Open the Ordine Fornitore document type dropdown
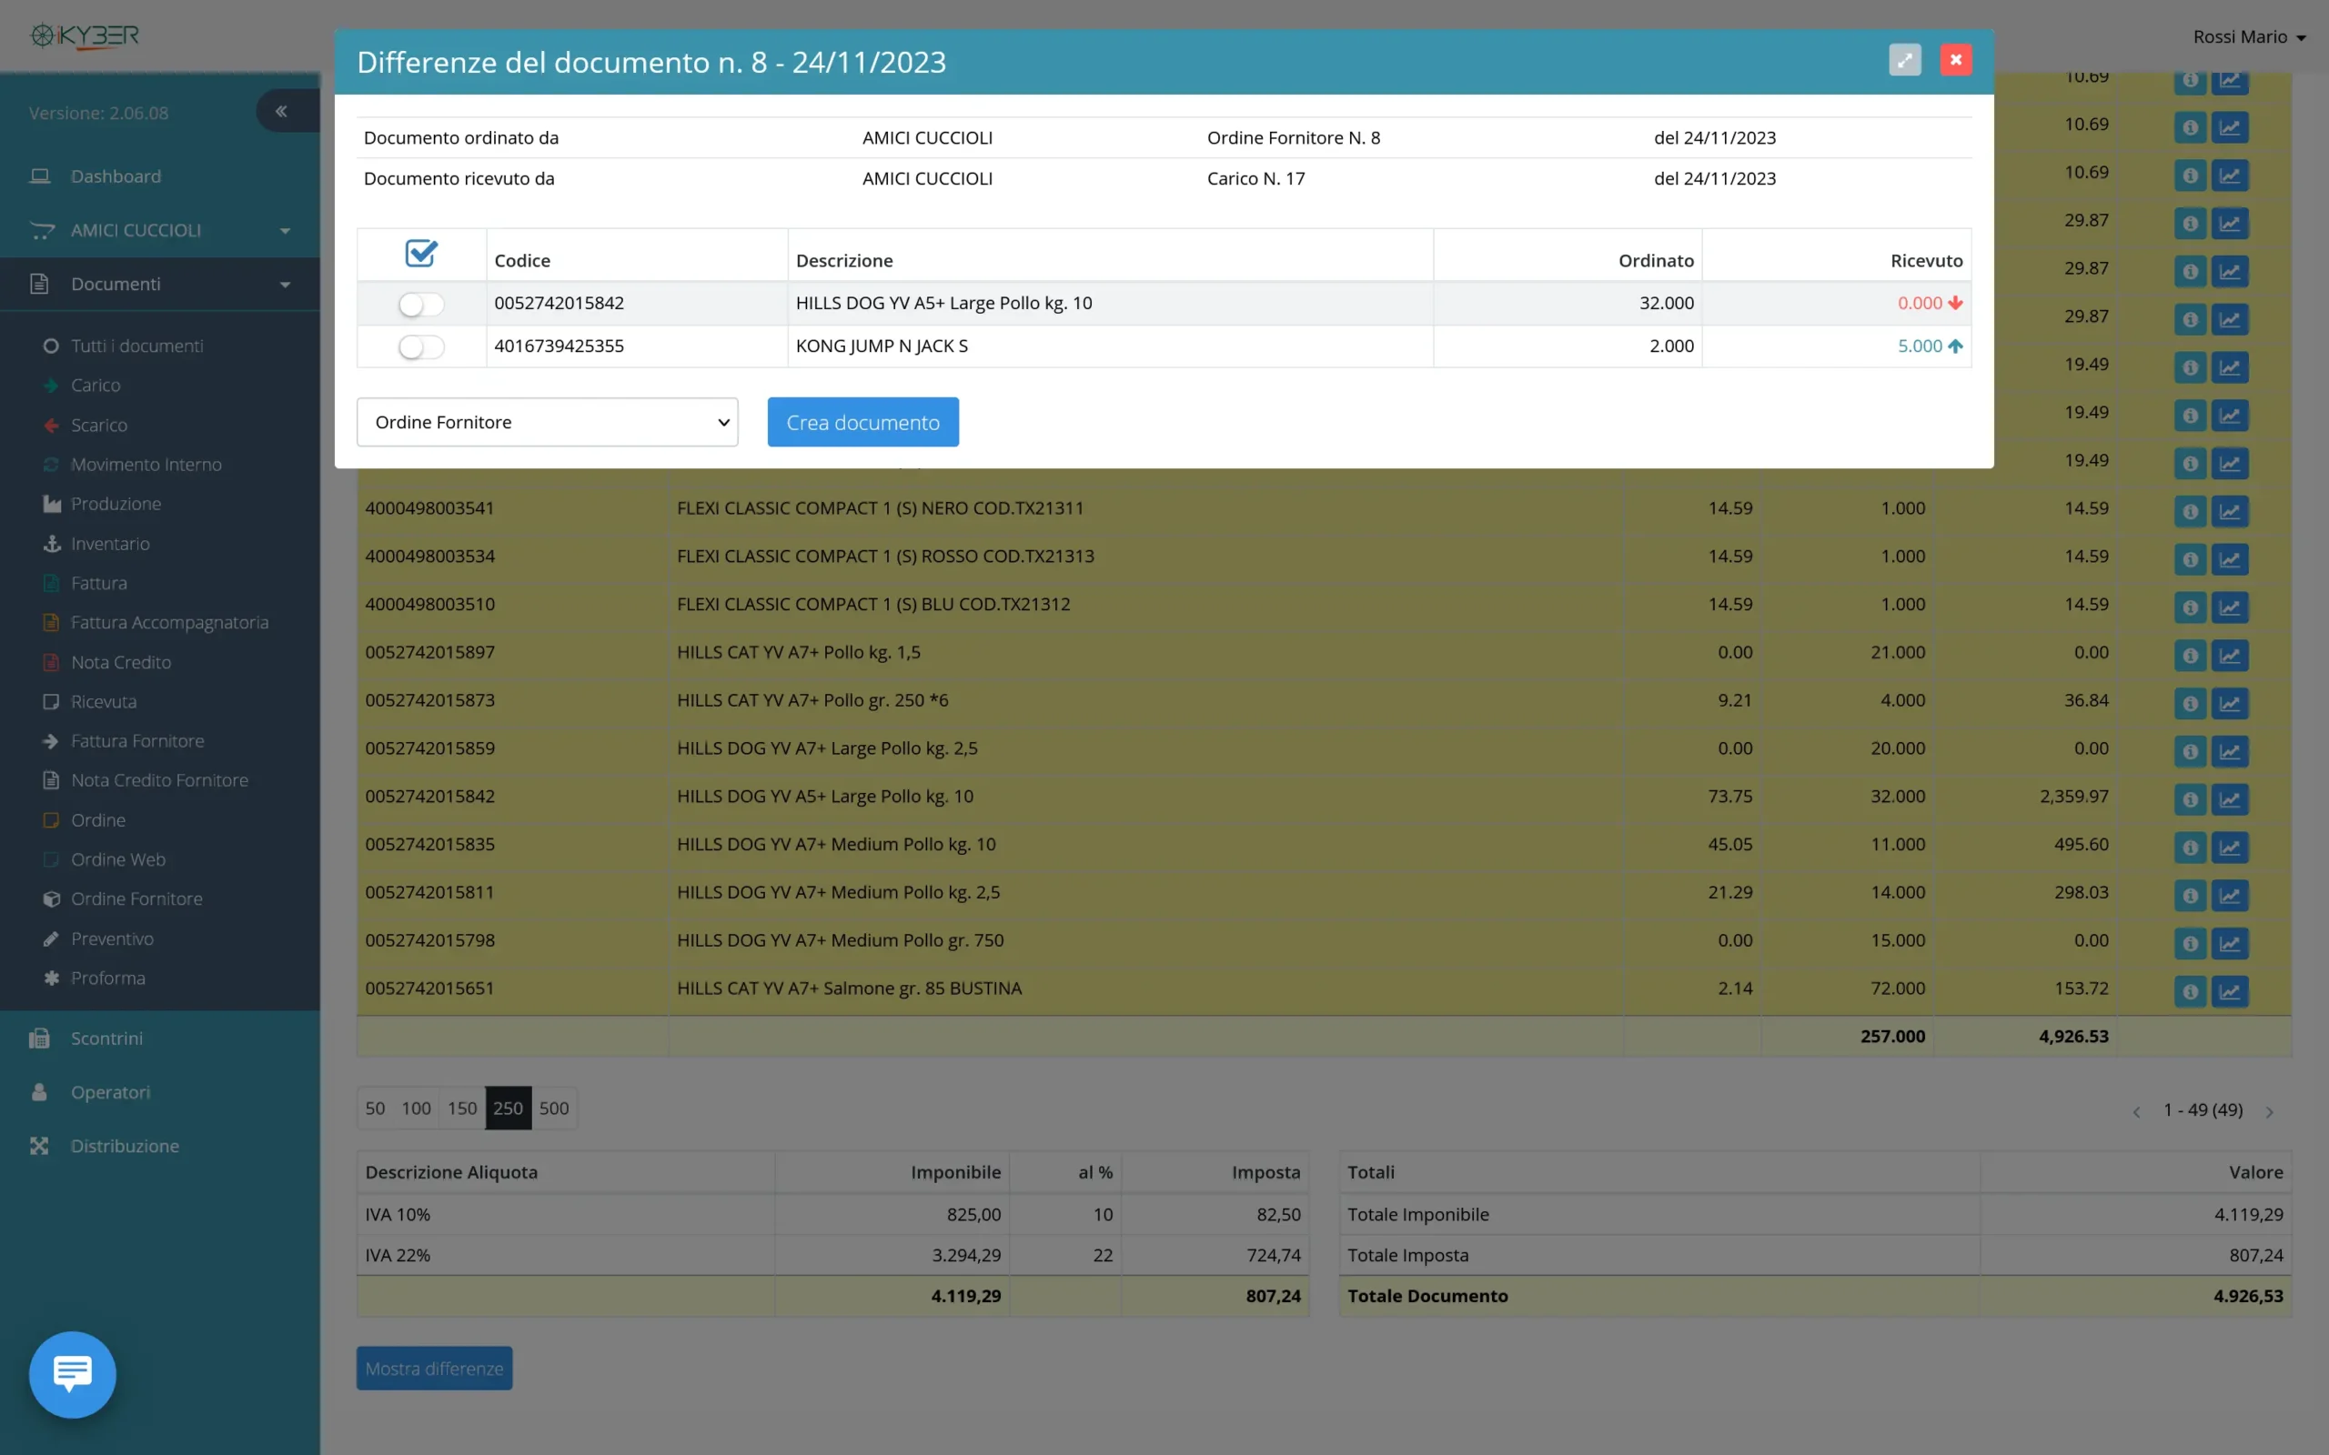The height and width of the screenshot is (1455, 2329). pos(547,423)
